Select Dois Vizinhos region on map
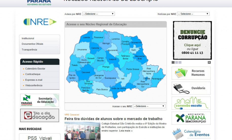This screenshot has width=232, height=140. 88,82
